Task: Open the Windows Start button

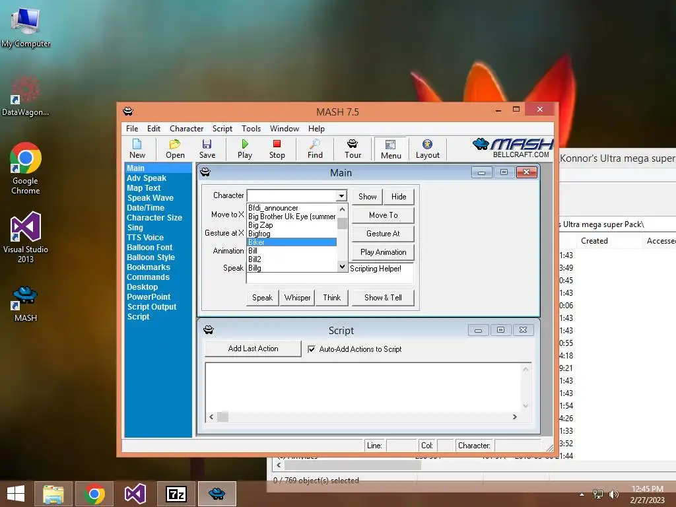Action: click(x=16, y=494)
